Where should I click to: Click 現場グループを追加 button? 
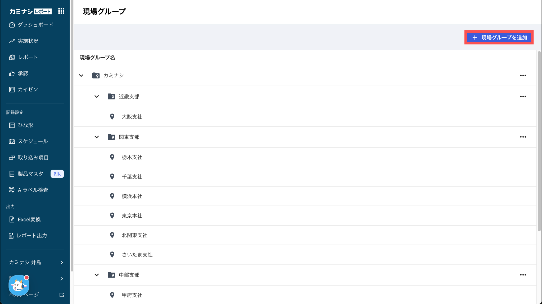click(x=499, y=38)
